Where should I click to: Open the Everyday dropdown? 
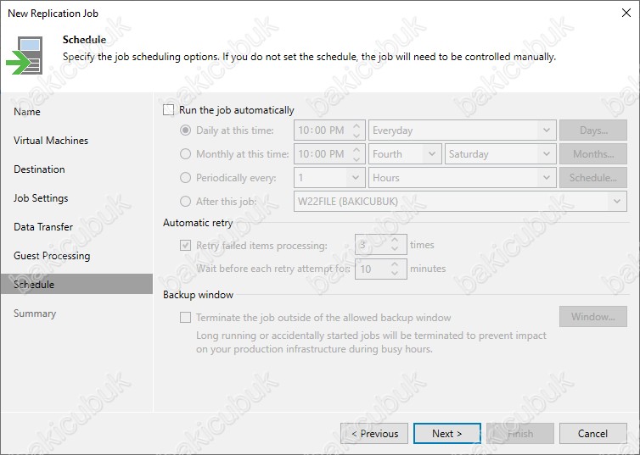[x=462, y=130]
